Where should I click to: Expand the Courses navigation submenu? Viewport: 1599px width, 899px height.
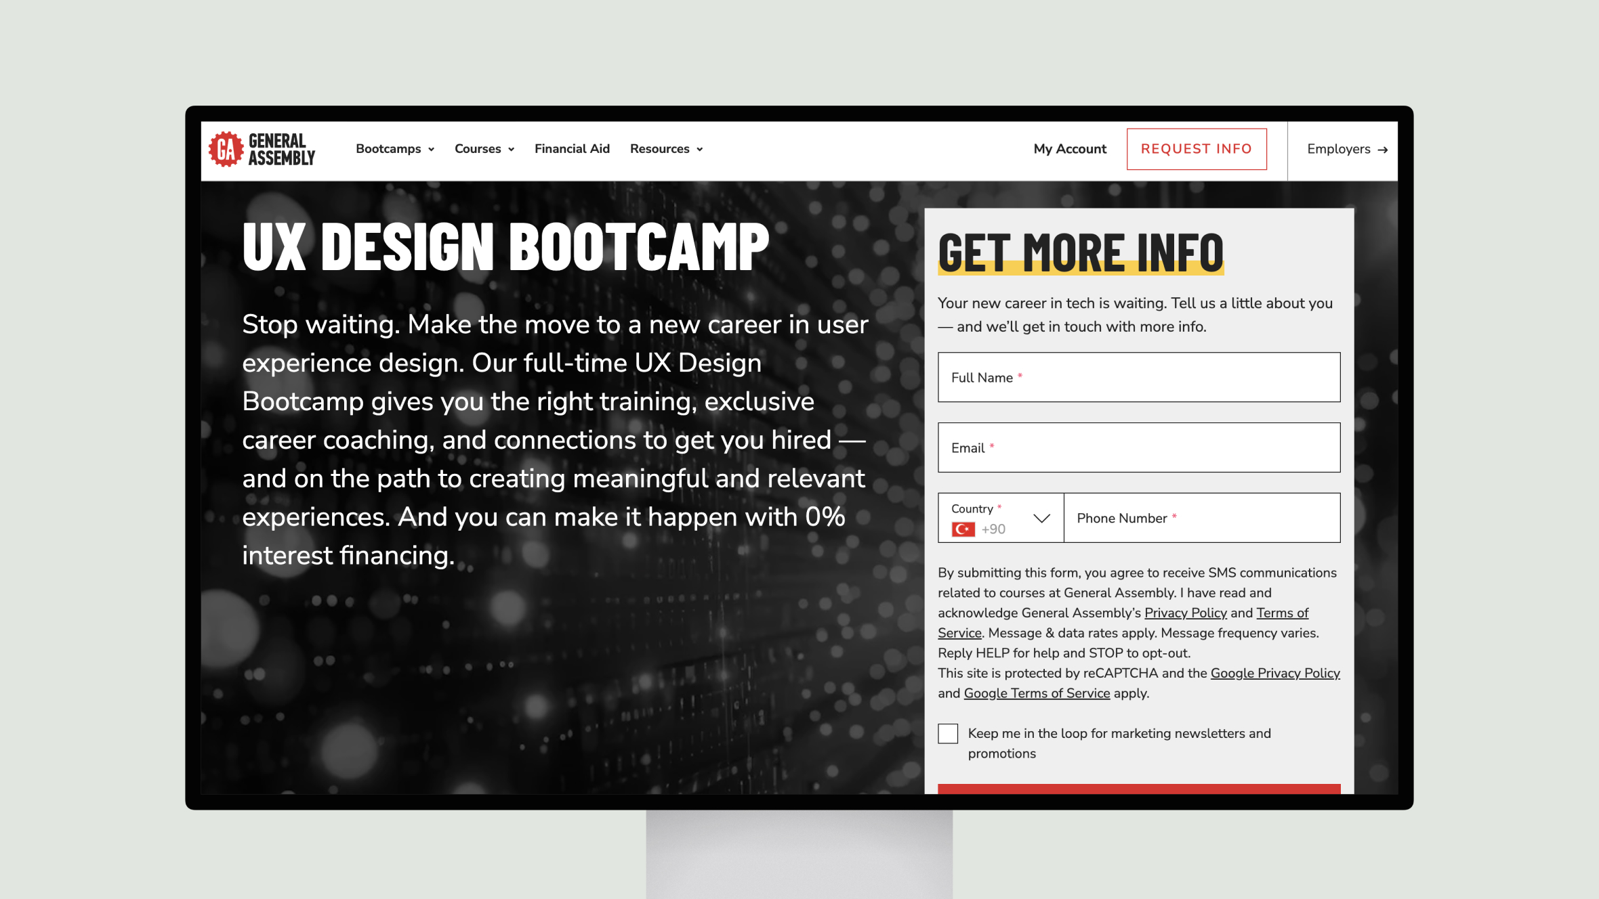click(x=484, y=148)
